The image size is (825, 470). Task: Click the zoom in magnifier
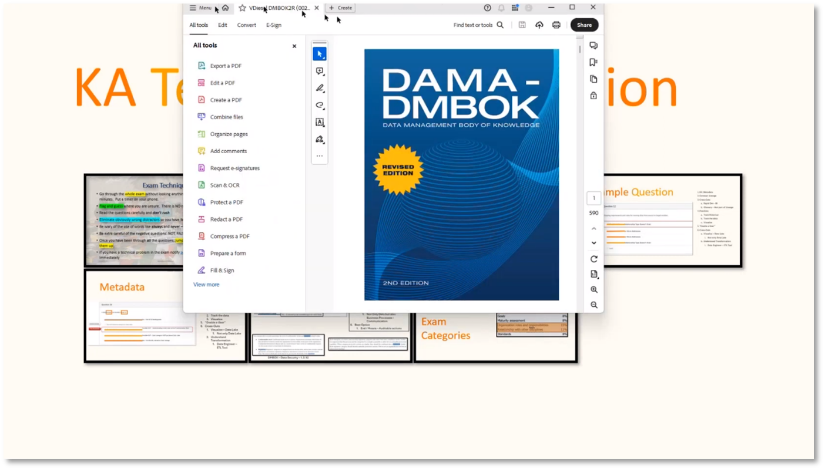593,290
